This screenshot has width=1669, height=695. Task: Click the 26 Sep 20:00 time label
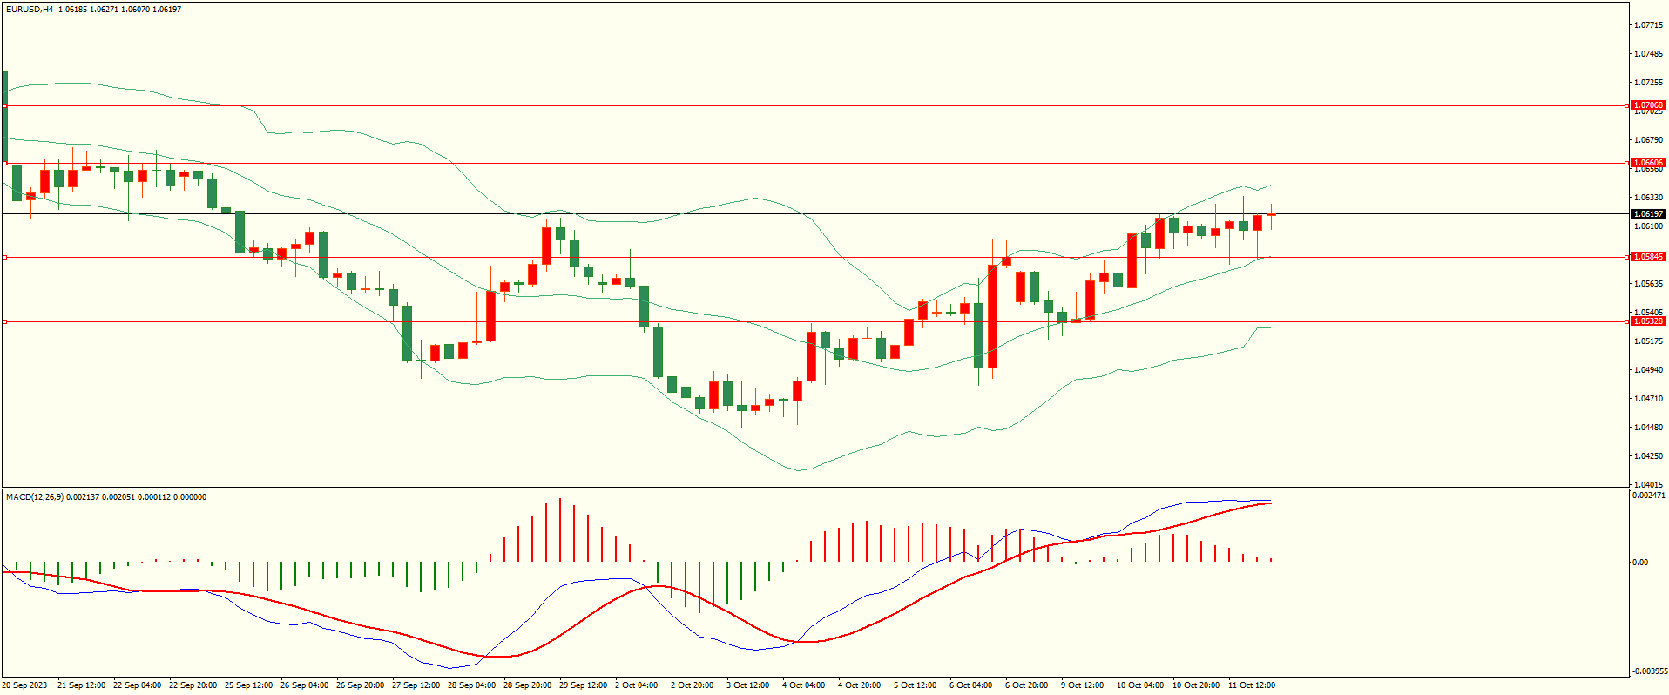coord(360,685)
